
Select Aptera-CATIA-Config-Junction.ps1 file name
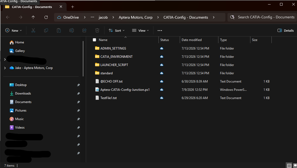[x=125, y=89]
